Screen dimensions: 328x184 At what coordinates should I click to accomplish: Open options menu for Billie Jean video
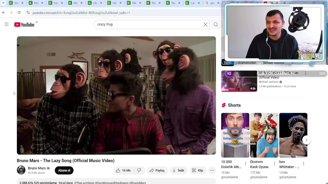point(305,73)
